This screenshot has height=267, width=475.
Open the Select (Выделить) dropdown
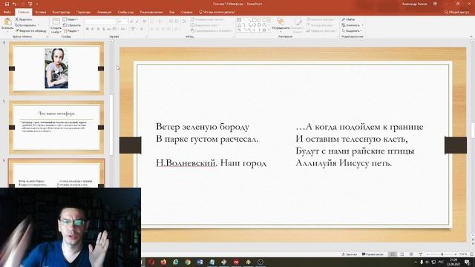pos(352,31)
